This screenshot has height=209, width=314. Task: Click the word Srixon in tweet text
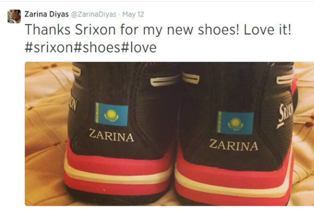[95, 30]
